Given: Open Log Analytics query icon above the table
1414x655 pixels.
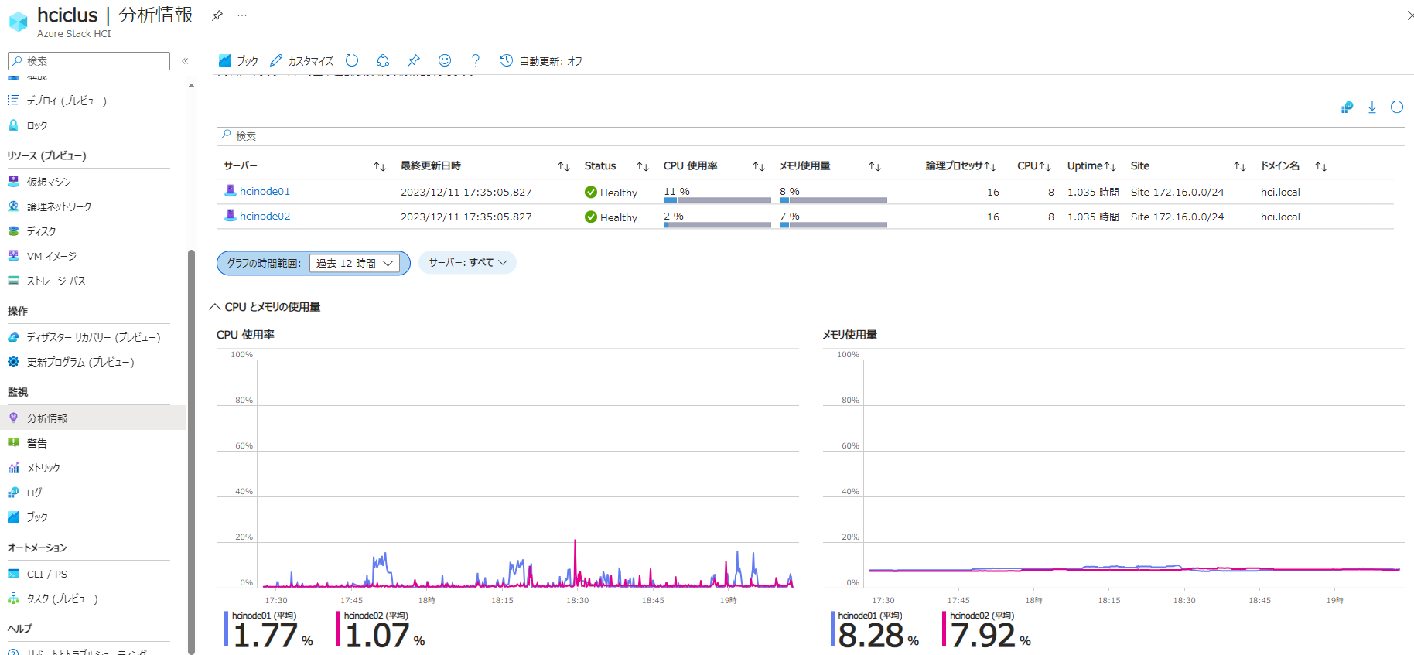Looking at the screenshot, I should [x=1347, y=107].
